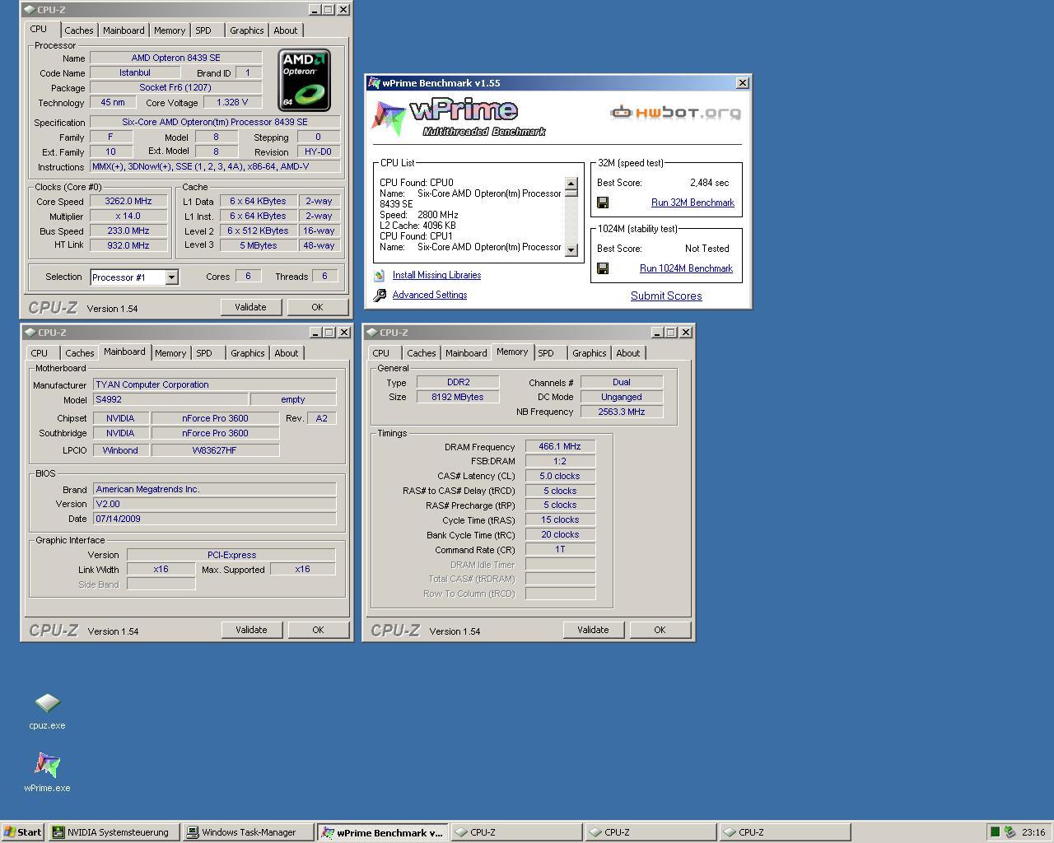Switch to CPU tab in the Mainboard CPU-Z window
The width and height of the screenshot is (1054, 843).
click(x=40, y=353)
